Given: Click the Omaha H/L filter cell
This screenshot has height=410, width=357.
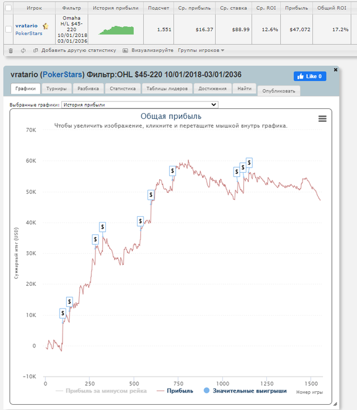Looking at the screenshot, I should click(71, 29).
